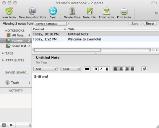Email the note using the envelope icon
This screenshot has height=128, width=159.
click(106, 11)
